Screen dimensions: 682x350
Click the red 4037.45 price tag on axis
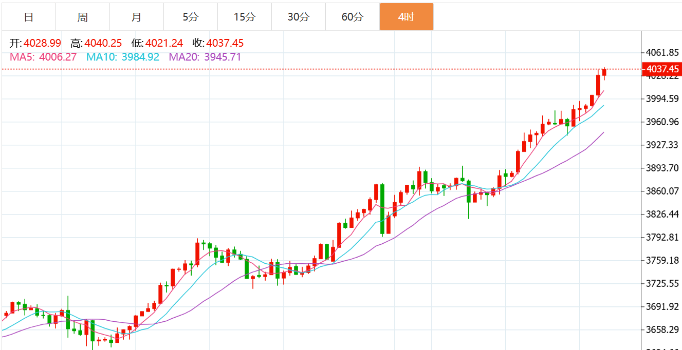coord(662,69)
